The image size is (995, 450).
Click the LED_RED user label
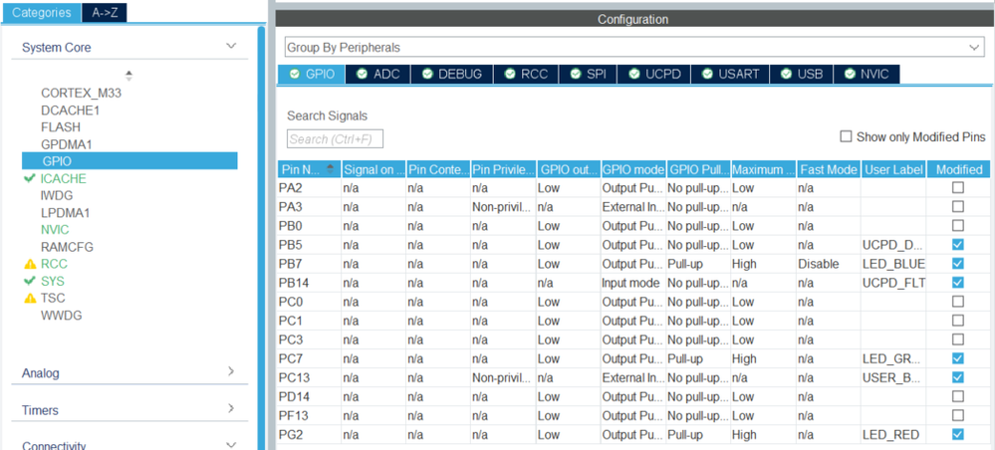tap(891, 435)
